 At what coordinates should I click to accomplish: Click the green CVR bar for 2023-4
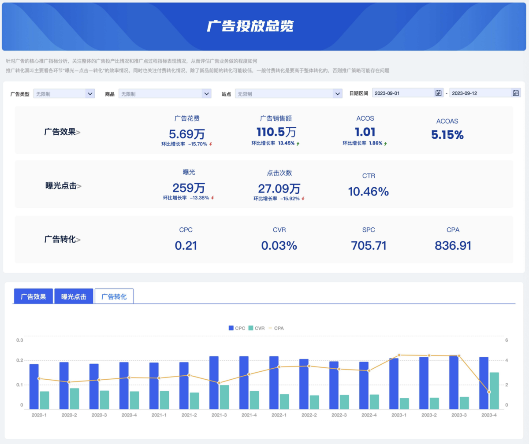click(494, 391)
